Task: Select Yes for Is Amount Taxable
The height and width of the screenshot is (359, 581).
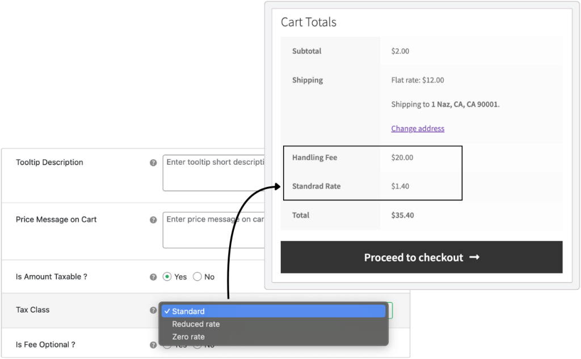Action: pyautogui.click(x=167, y=277)
